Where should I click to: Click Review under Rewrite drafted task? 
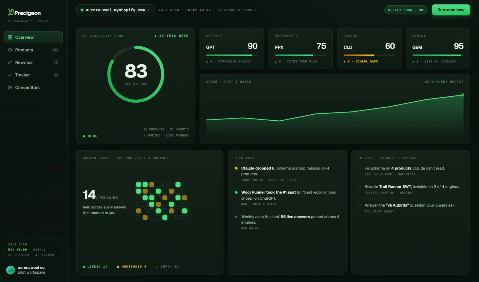pyautogui.click(x=406, y=193)
